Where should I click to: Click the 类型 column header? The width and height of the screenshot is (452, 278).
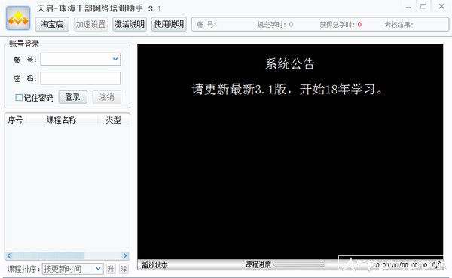coord(113,119)
